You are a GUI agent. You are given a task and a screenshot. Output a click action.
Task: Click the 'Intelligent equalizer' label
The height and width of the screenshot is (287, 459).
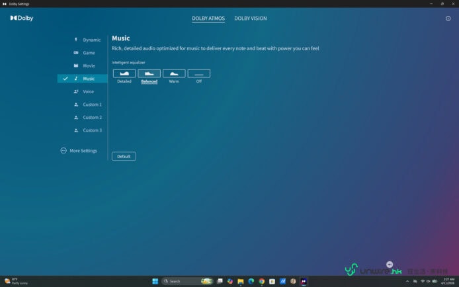128,62
